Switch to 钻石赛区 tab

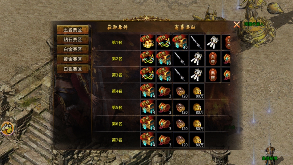(73, 40)
